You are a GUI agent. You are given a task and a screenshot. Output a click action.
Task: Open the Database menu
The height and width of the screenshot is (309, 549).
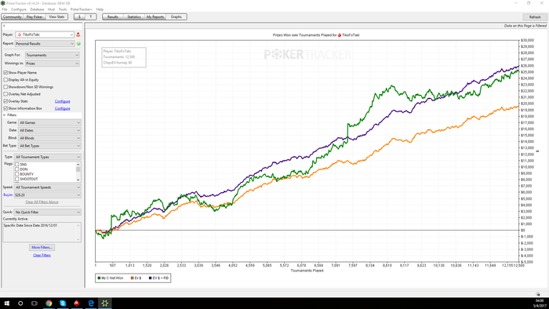[x=37, y=9]
